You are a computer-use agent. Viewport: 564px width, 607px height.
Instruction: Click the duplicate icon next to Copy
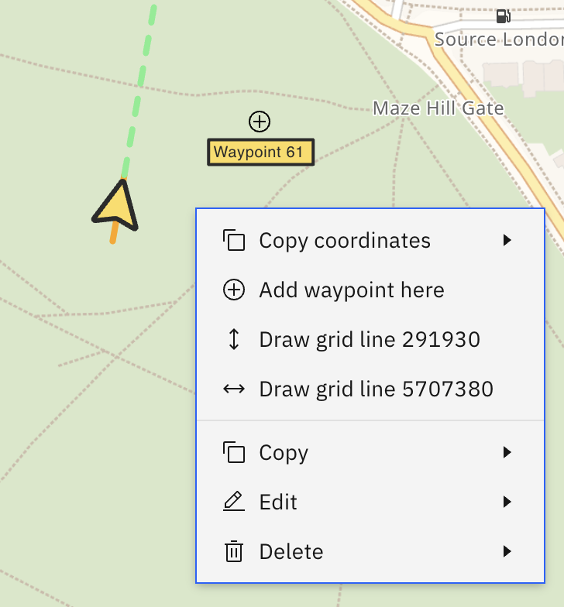[x=234, y=452]
